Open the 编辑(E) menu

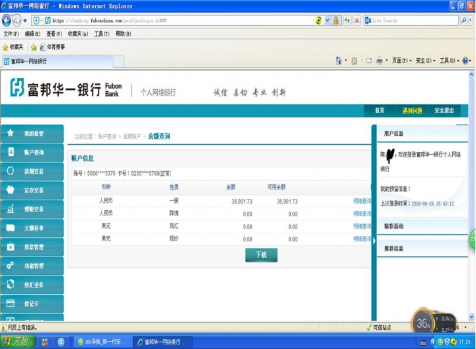tap(32, 34)
